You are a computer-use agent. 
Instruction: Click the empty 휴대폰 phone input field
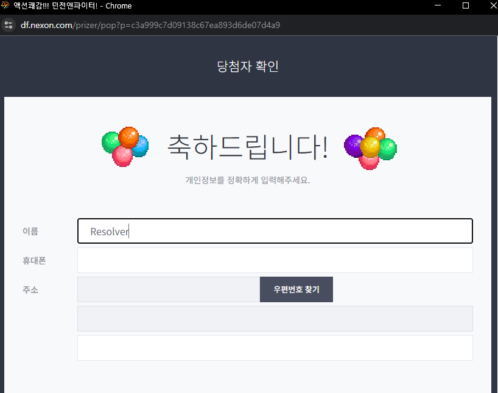coord(275,260)
